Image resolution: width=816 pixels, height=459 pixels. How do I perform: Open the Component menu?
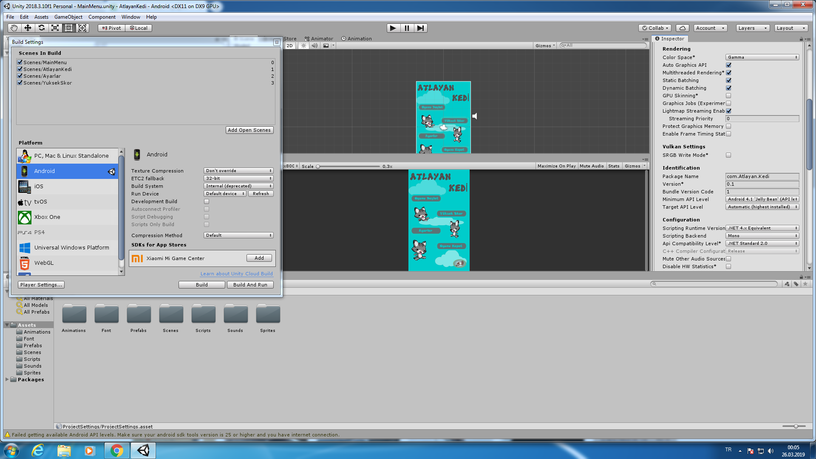(102, 17)
